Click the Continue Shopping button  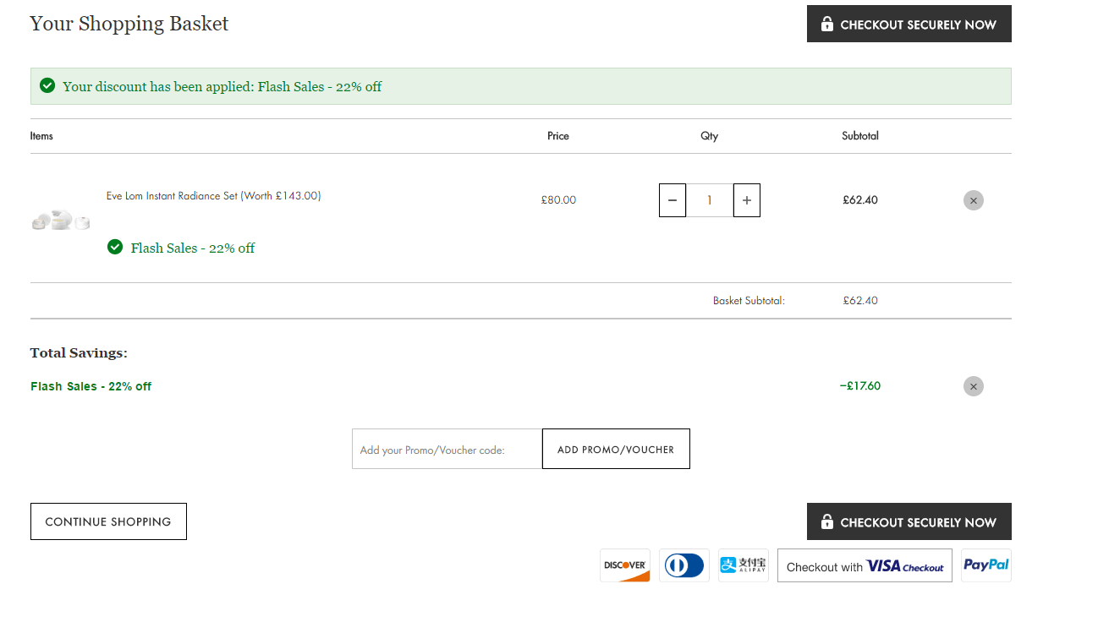(x=108, y=521)
